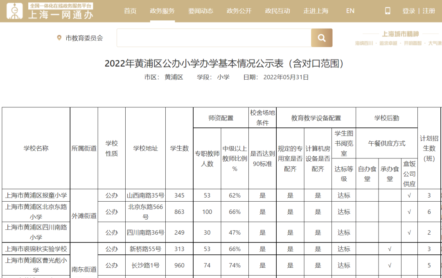Click 上海市黄浦区报童小学 row name
Screen dimensions: 442x278
[x=36, y=196]
